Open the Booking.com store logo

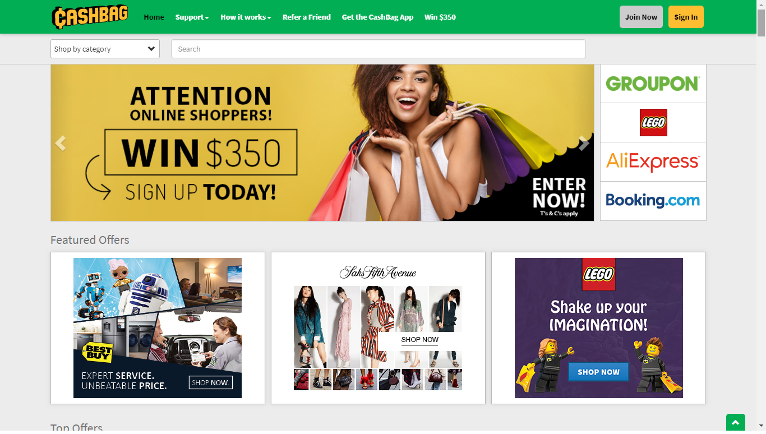(x=653, y=201)
